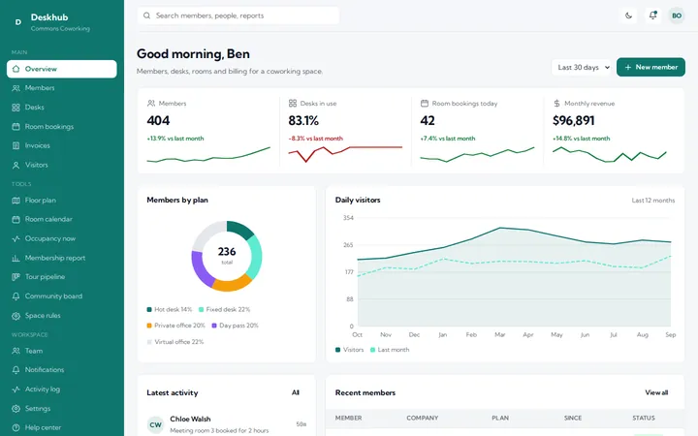Viewport: 698px width, 436px height.
Task: Click the Hot desk 14% legend swatch
Action: point(149,309)
